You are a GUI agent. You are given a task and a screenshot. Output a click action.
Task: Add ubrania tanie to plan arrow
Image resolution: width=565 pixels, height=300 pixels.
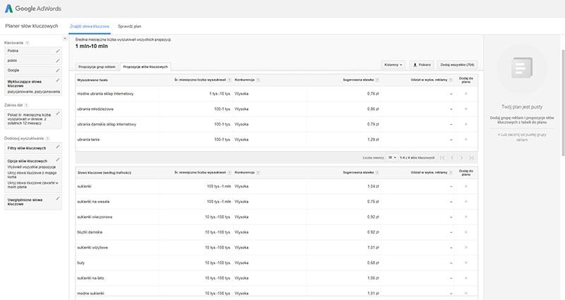click(466, 139)
